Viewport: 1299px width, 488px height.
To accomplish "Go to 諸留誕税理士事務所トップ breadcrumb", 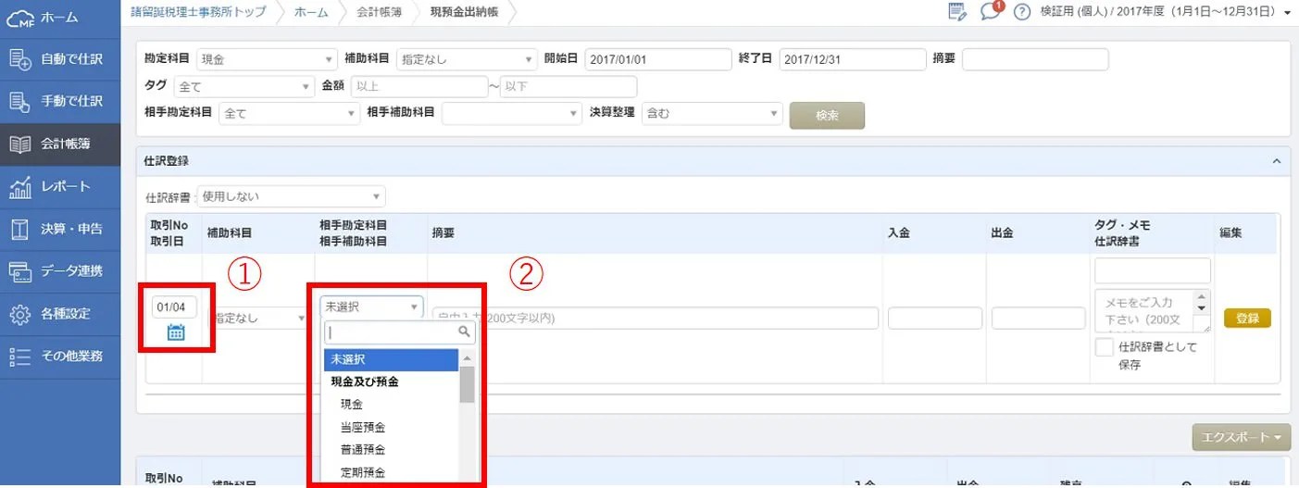I will [199, 12].
